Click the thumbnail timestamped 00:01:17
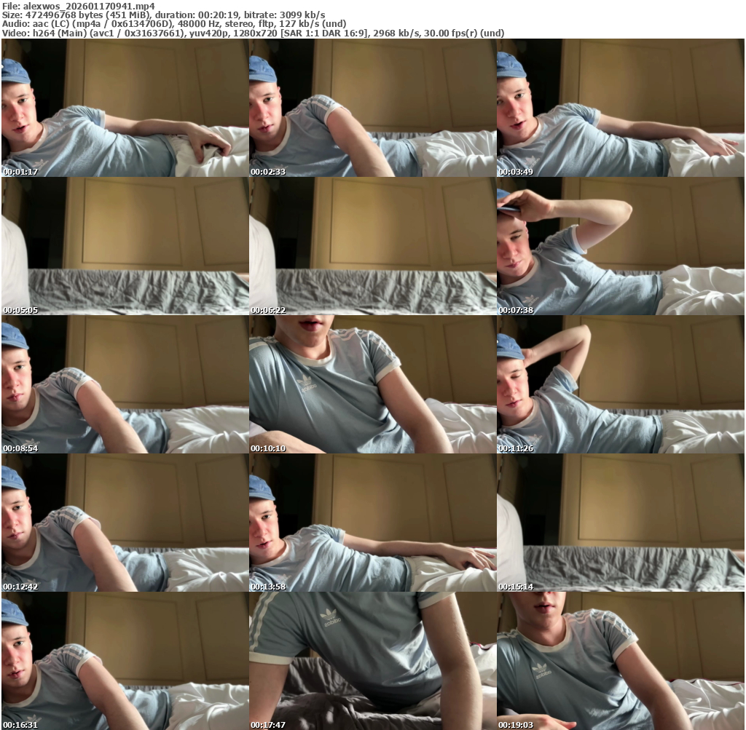This screenshot has width=746, height=730. pos(125,108)
